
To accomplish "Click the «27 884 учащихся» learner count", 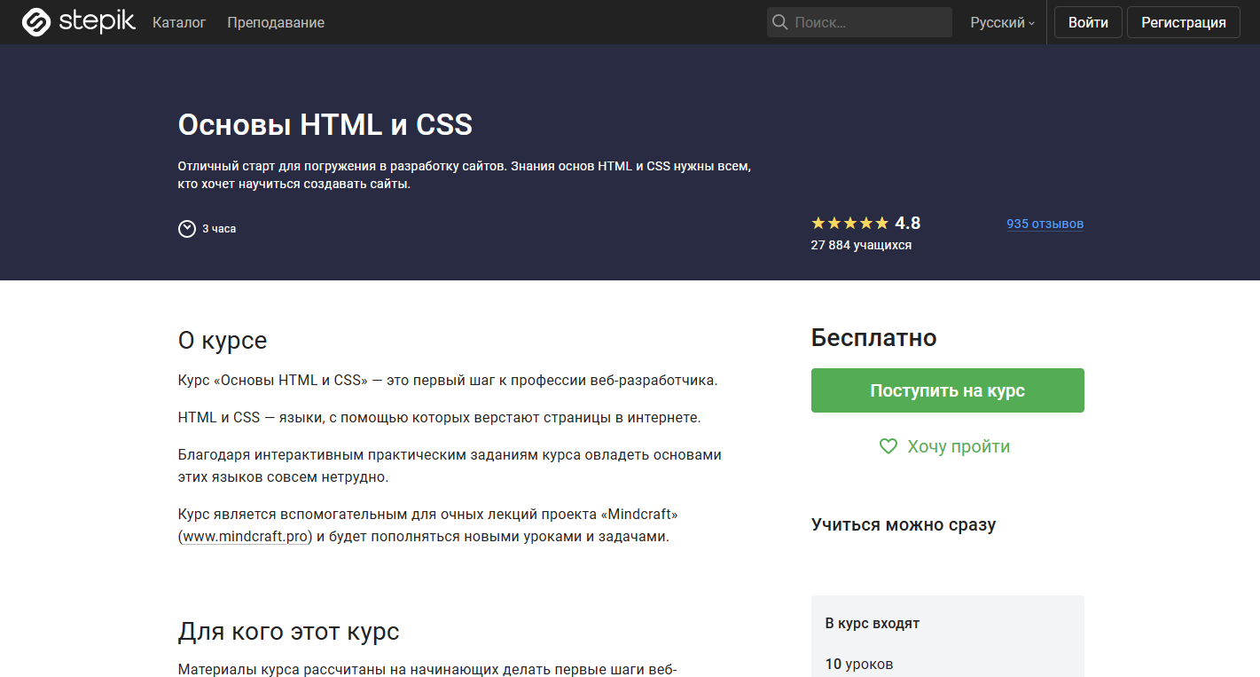I will pyautogui.click(x=863, y=245).
